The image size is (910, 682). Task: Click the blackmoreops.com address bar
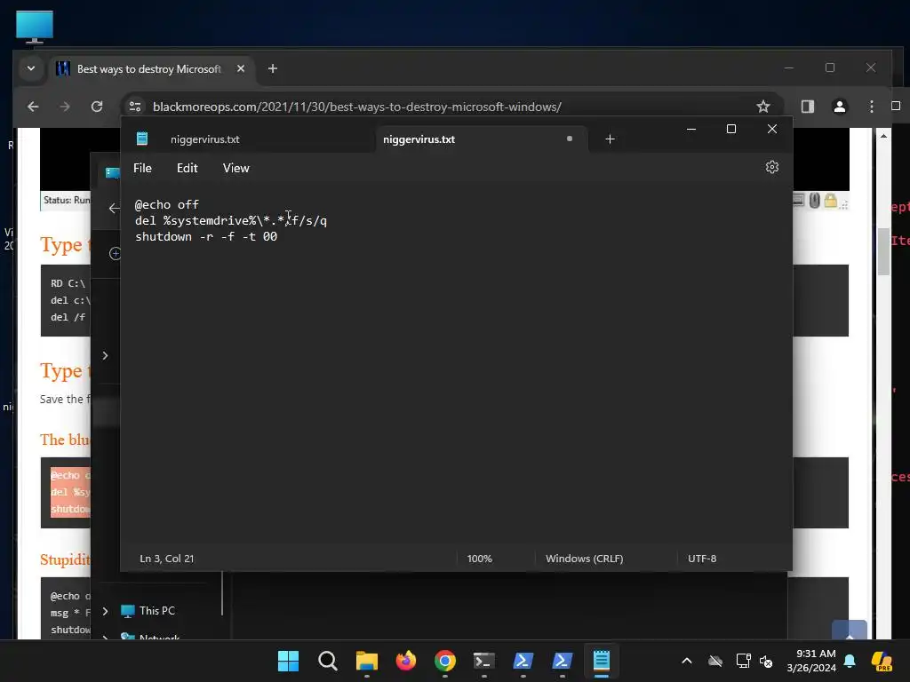click(x=357, y=107)
